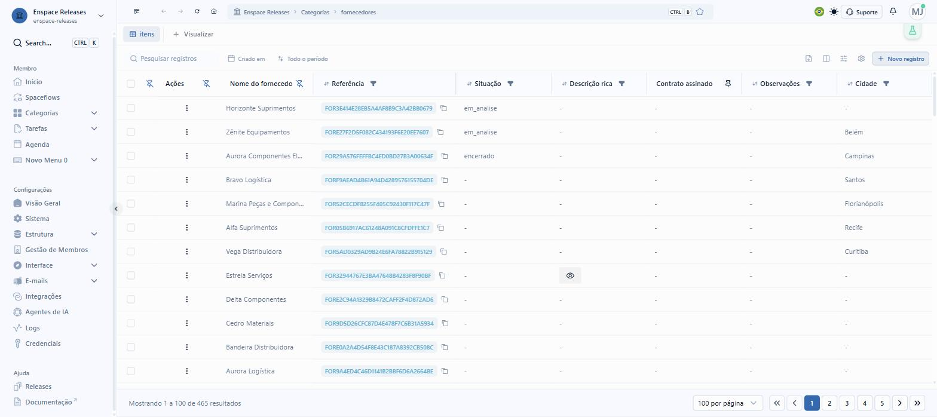This screenshot has height=417, width=937.
Task: Open actions menu for Alfa Suprimentos
Action: click(x=186, y=228)
